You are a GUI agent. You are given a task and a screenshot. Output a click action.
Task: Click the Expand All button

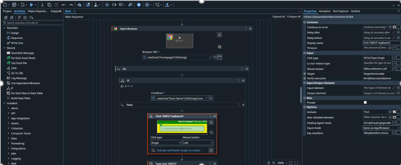(278, 17)
